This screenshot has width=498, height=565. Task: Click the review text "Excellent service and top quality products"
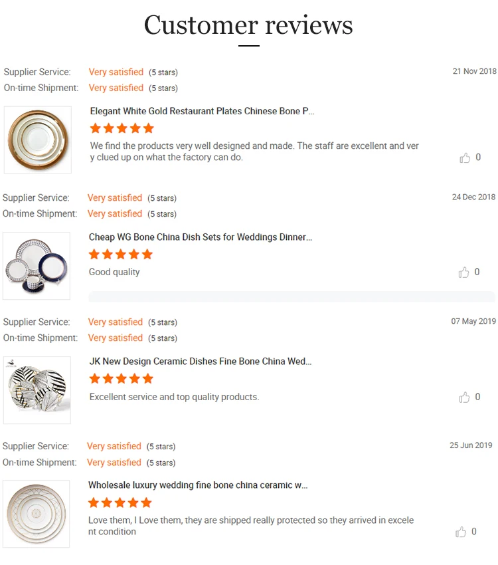[174, 397]
